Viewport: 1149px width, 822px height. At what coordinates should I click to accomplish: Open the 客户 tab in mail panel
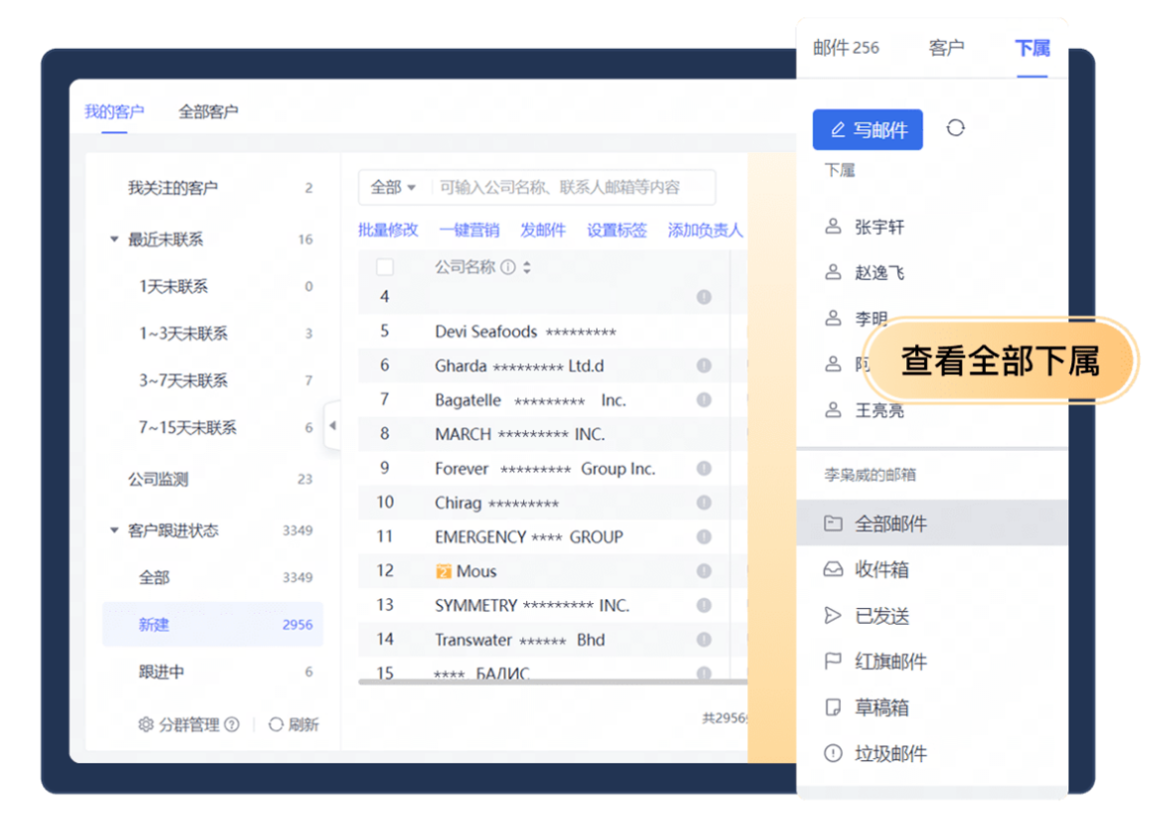(x=946, y=48)
